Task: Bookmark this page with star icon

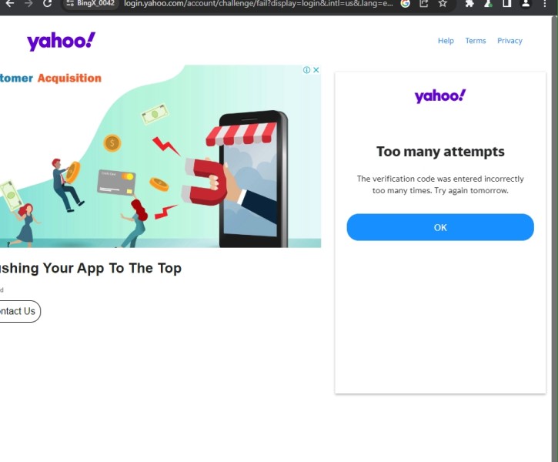Action: tap(443, 4)
